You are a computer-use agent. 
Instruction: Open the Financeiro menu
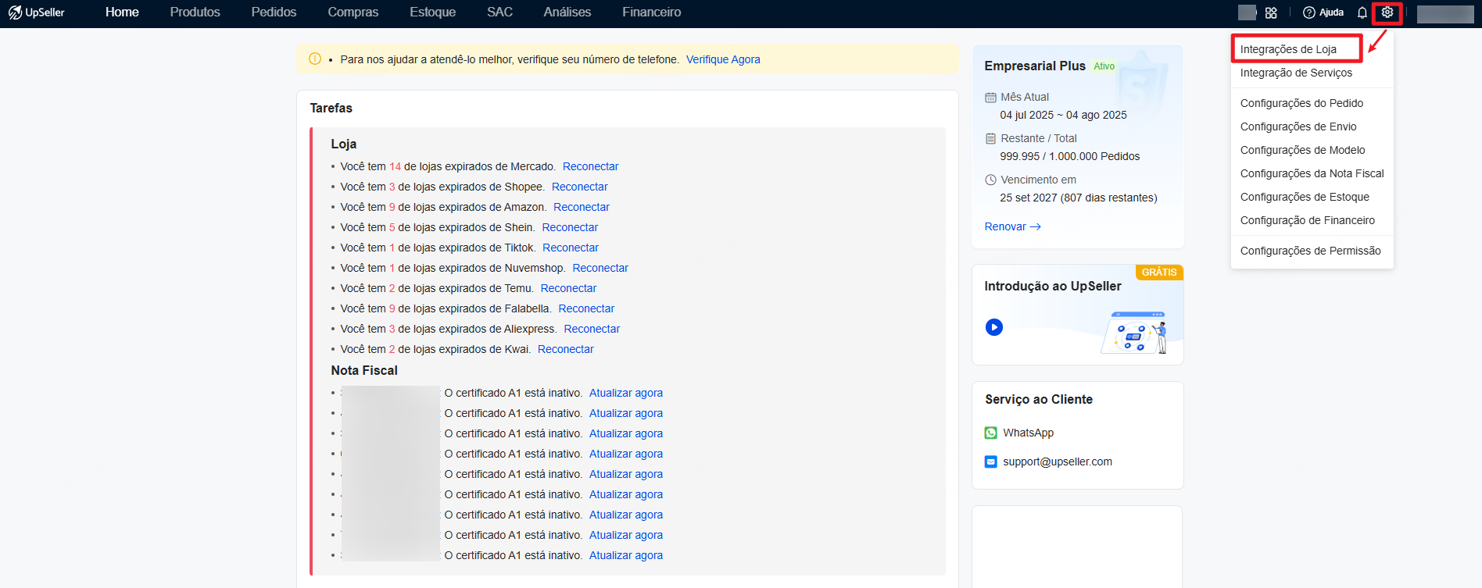click(651, 12)
